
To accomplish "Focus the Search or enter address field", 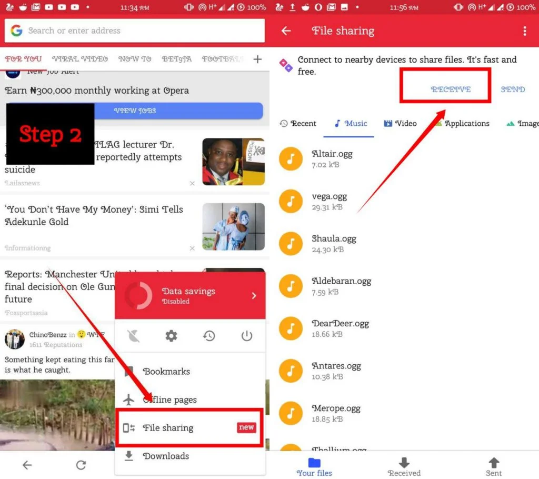I will click(x=135, y=31).
